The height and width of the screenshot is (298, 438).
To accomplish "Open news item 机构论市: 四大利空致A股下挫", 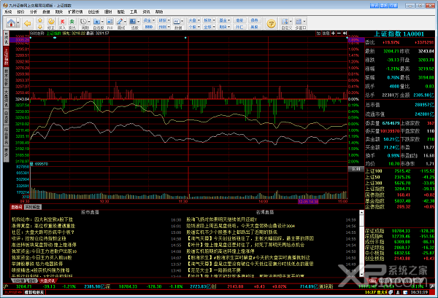I will [x=42, y=219].
